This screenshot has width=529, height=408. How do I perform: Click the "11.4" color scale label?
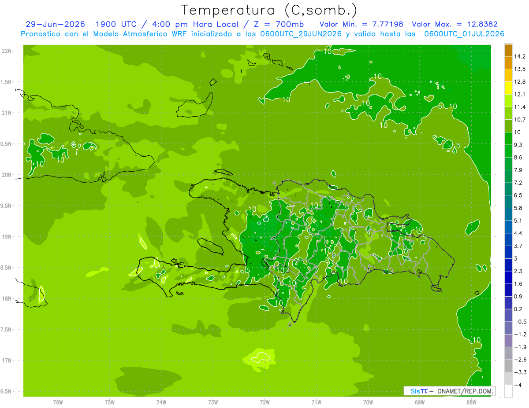click(520, 107)
